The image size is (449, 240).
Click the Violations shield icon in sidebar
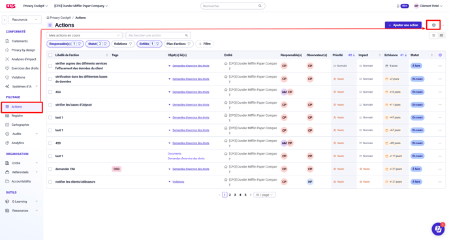point(7,78)
